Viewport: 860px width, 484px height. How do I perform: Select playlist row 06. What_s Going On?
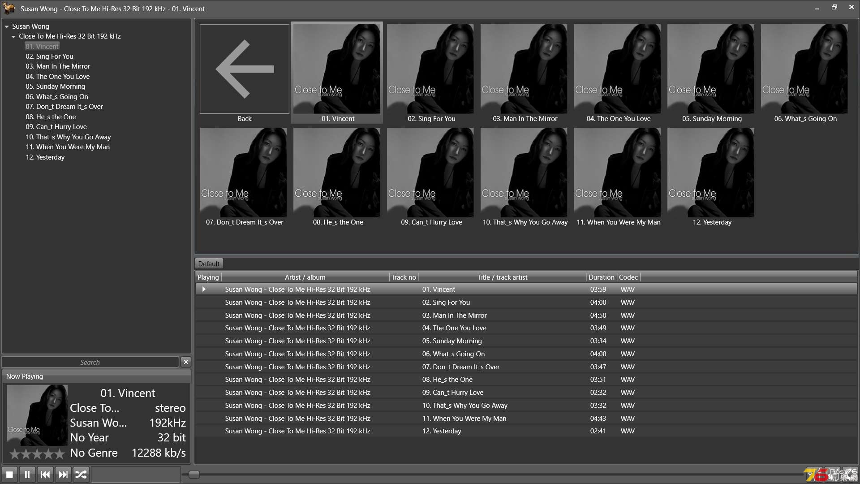click(526, 354)
